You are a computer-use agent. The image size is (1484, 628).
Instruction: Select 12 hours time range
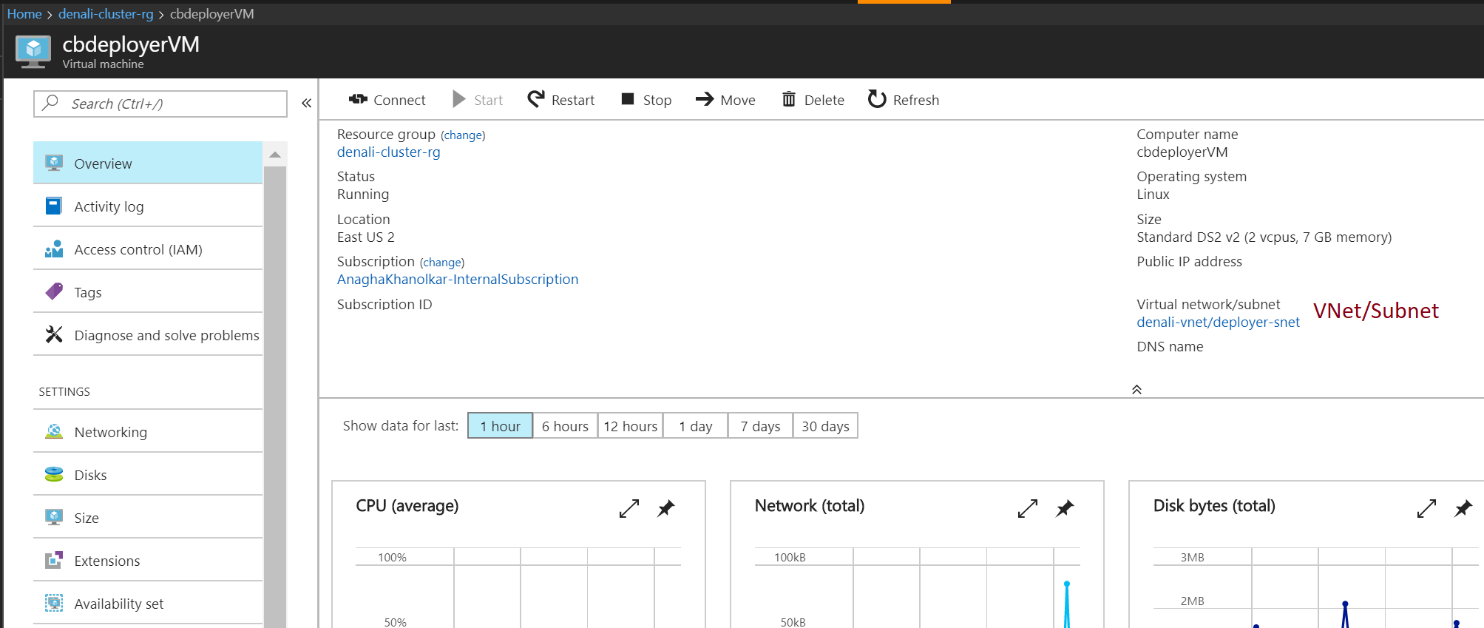630,426
